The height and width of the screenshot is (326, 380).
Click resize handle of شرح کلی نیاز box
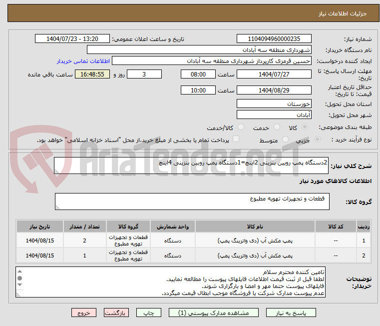pos(57,171)
